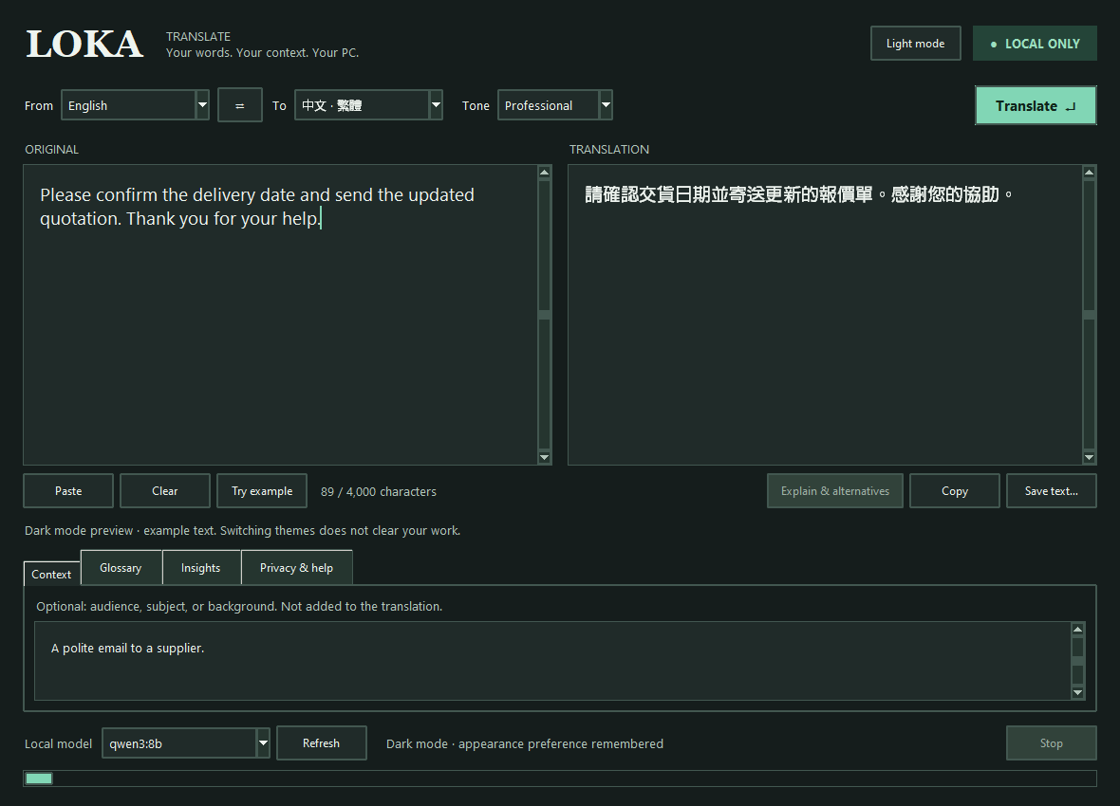
Task: Click the Original pane scroll-down arrow
Action: 544,458
